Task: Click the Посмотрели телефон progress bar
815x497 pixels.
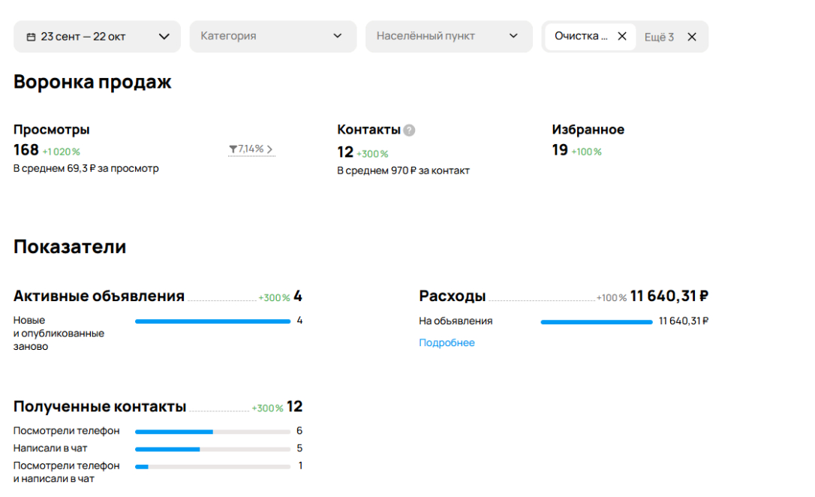Action: point(212,432)
